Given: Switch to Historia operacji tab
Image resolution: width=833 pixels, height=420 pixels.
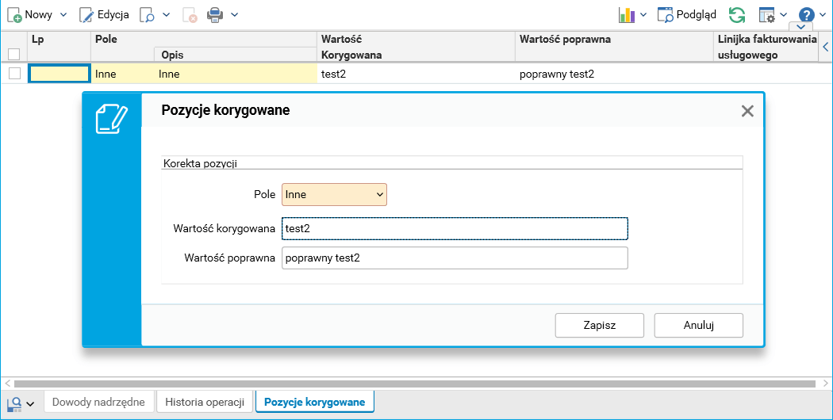Looking at the screenshot, I should point(205,402).
